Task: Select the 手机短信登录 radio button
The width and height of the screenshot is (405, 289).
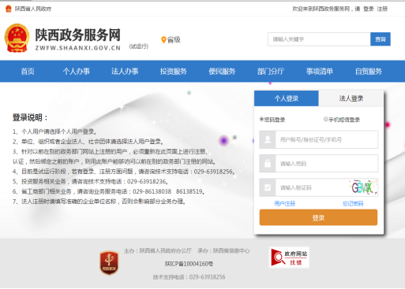Action: pos(326,119)
